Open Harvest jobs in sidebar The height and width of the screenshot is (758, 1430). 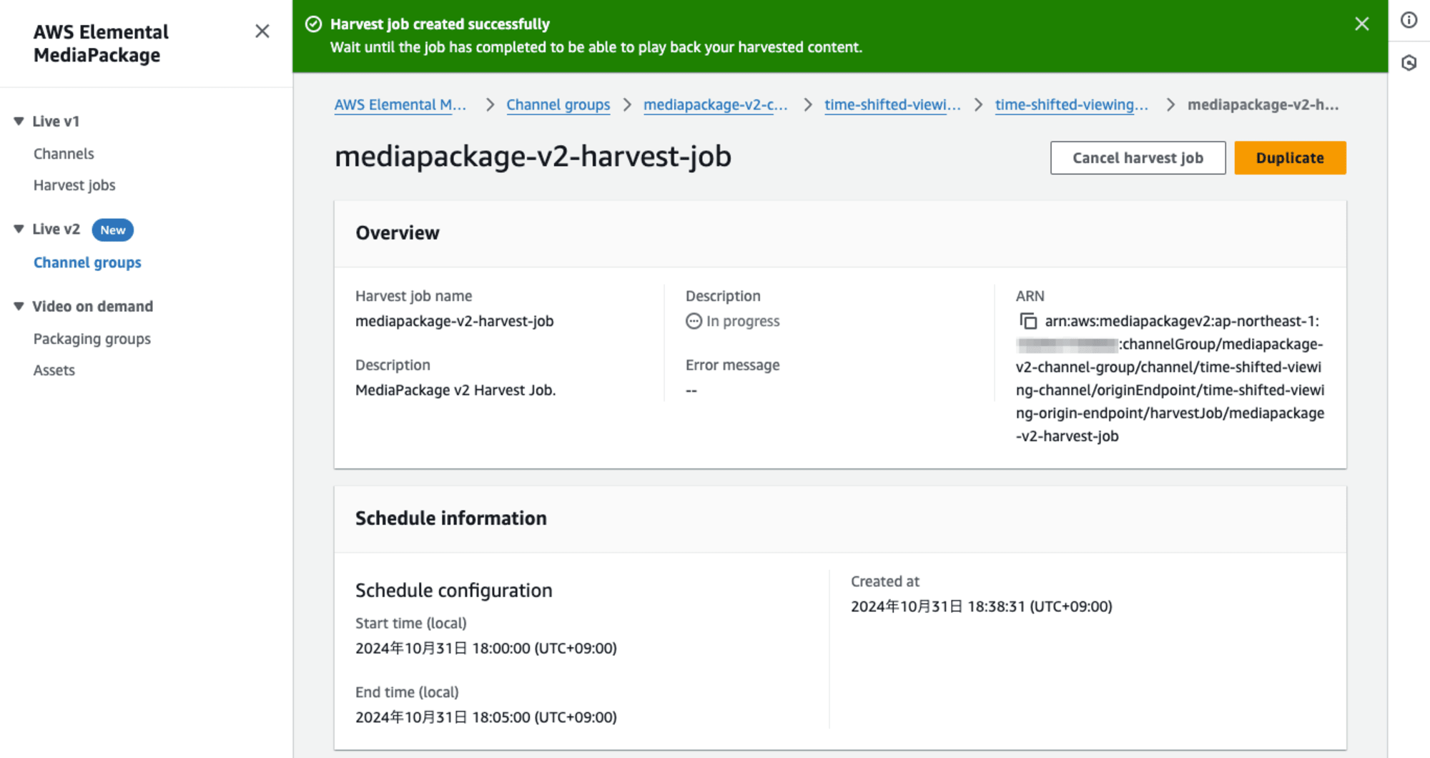(74, 185)
